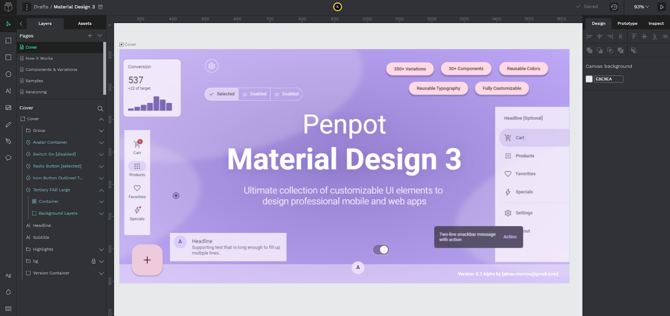Image resolution: width=670 pixels, height=316 pixels.
Task: Click the canvas background color swatch
Action: (589, 79)
